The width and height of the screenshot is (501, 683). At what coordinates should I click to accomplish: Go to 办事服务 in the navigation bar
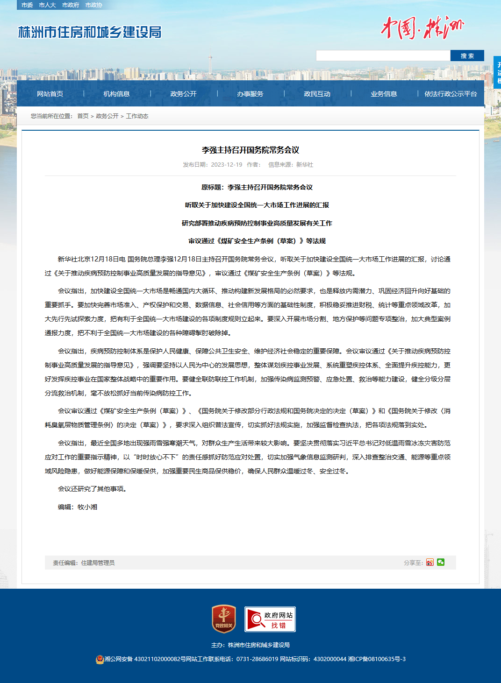(x=250, y=94)
